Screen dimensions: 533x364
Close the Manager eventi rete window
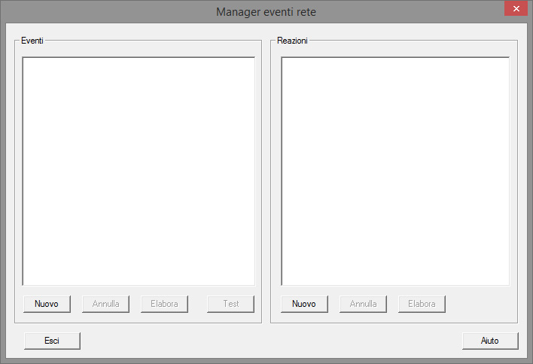pos(515,8)
